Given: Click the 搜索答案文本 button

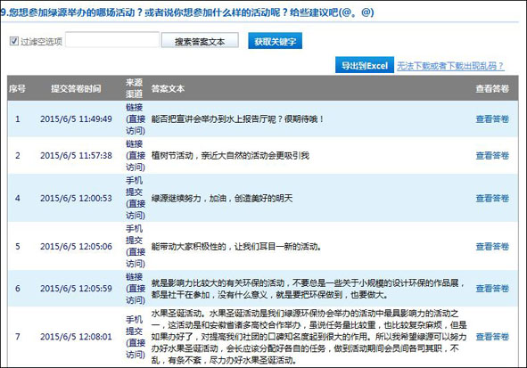Looking at the screenshot, I should tap(200, 41).
